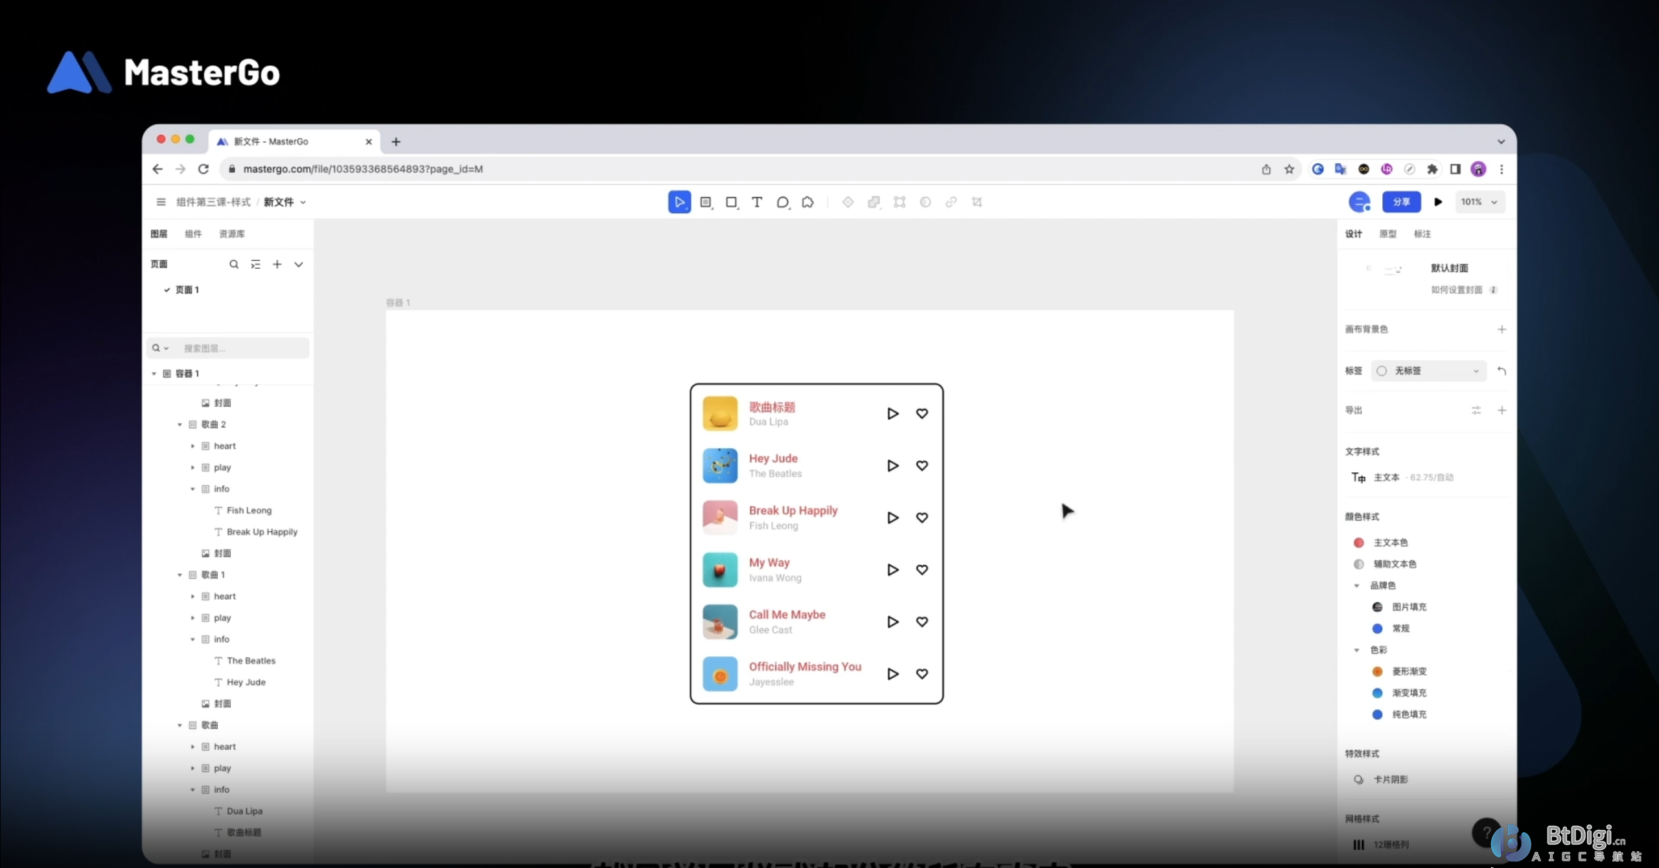The height and width of the screenshot is (868, 1659).
Task: Select the Move/pointer tool in toolbar
Action: [679, 202]
